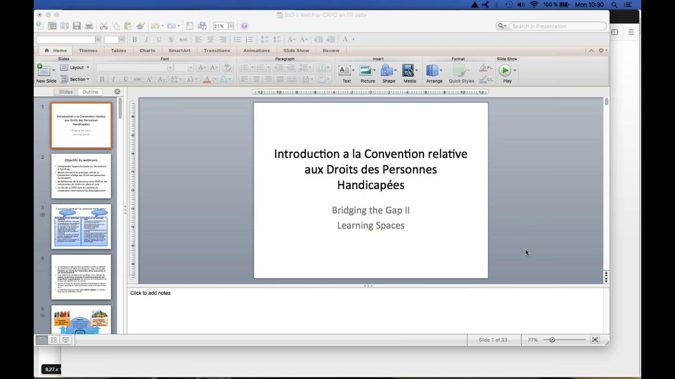This screenshot has width=675, height=379.
Task: Click in Search in Presentation field
Action: click(x=558, y=26)
